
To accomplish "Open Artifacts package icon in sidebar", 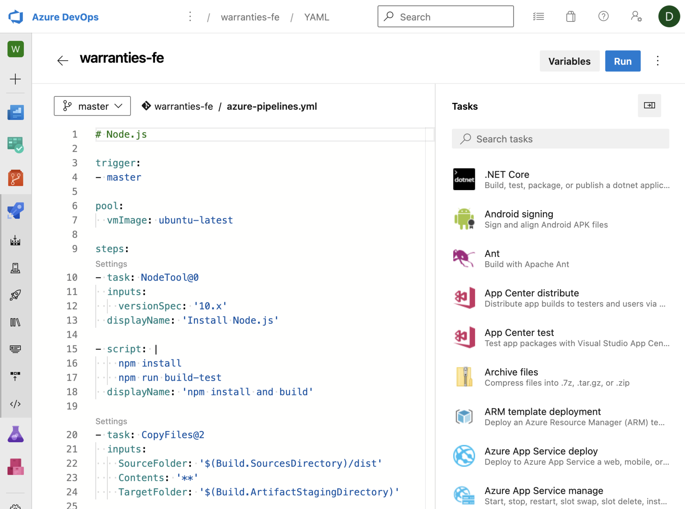I will click(x=15, y=467).
